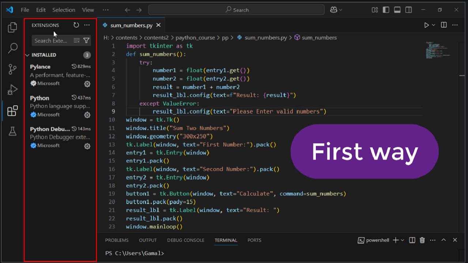The image size is (468, 263).
Task: Open the Python extension entry
Action: coord(60,106)
